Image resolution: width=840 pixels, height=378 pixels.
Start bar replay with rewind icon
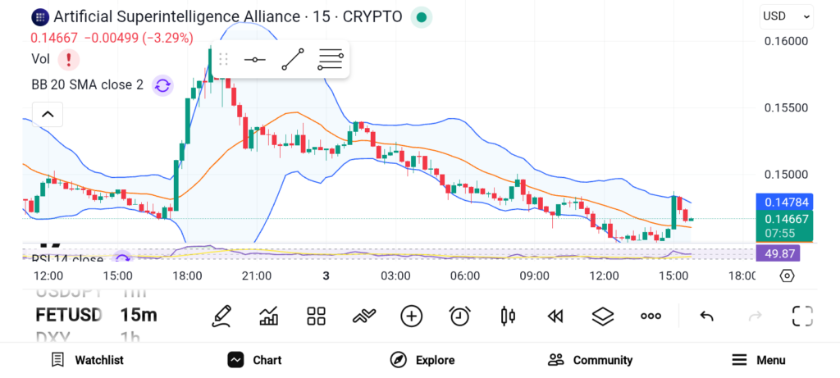click(555, 316)
